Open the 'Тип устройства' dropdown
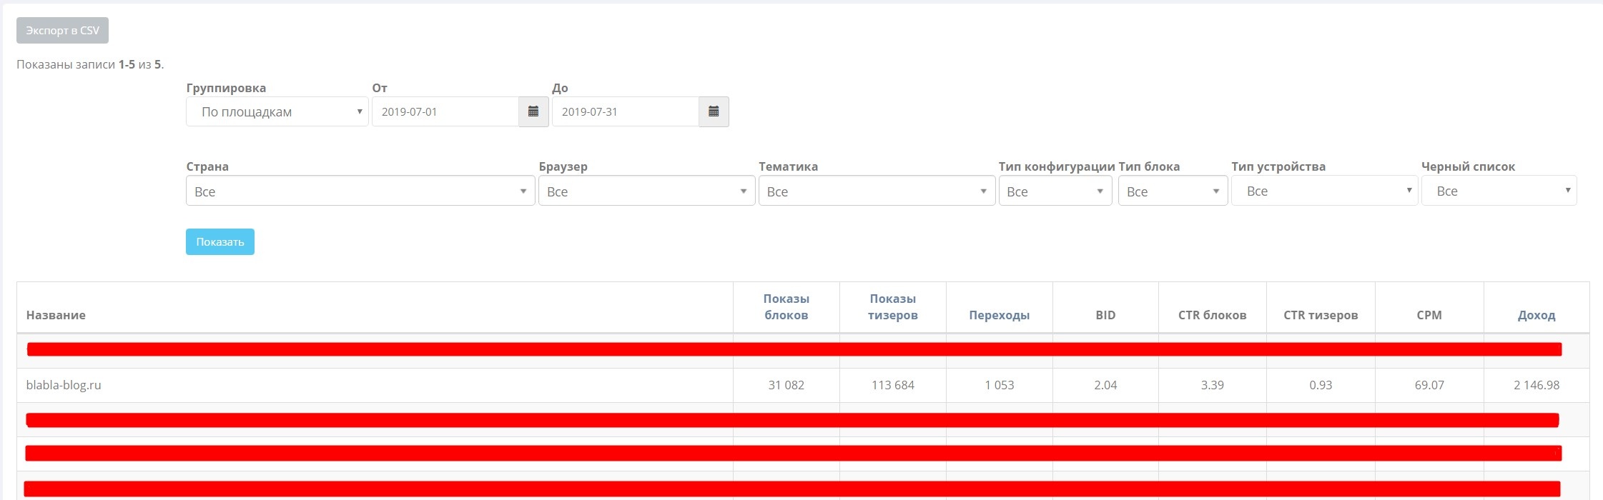1603x500 pixels. click(x=1325, y=191)
